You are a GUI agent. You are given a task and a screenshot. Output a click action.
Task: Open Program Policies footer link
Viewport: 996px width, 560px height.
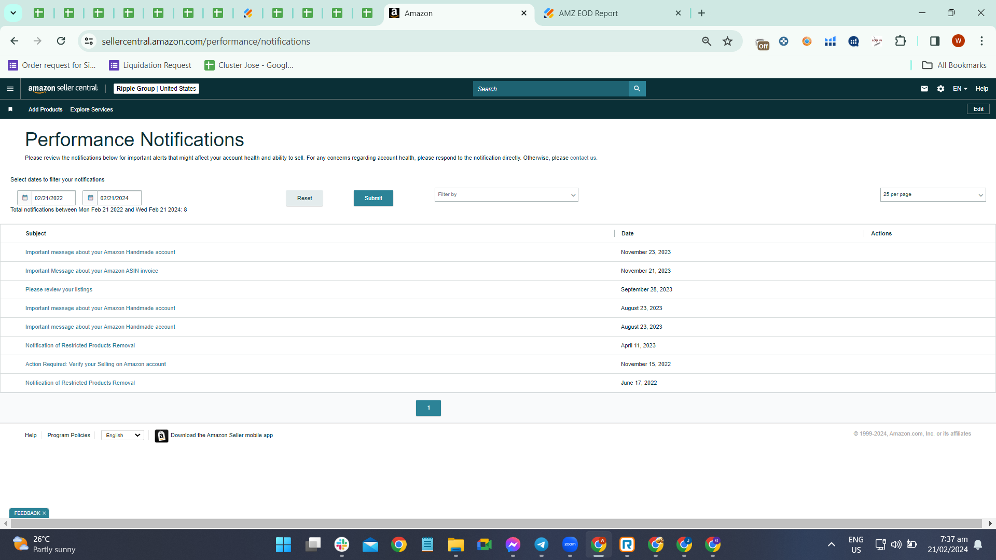pyautogui.click(x=69, y=436)
